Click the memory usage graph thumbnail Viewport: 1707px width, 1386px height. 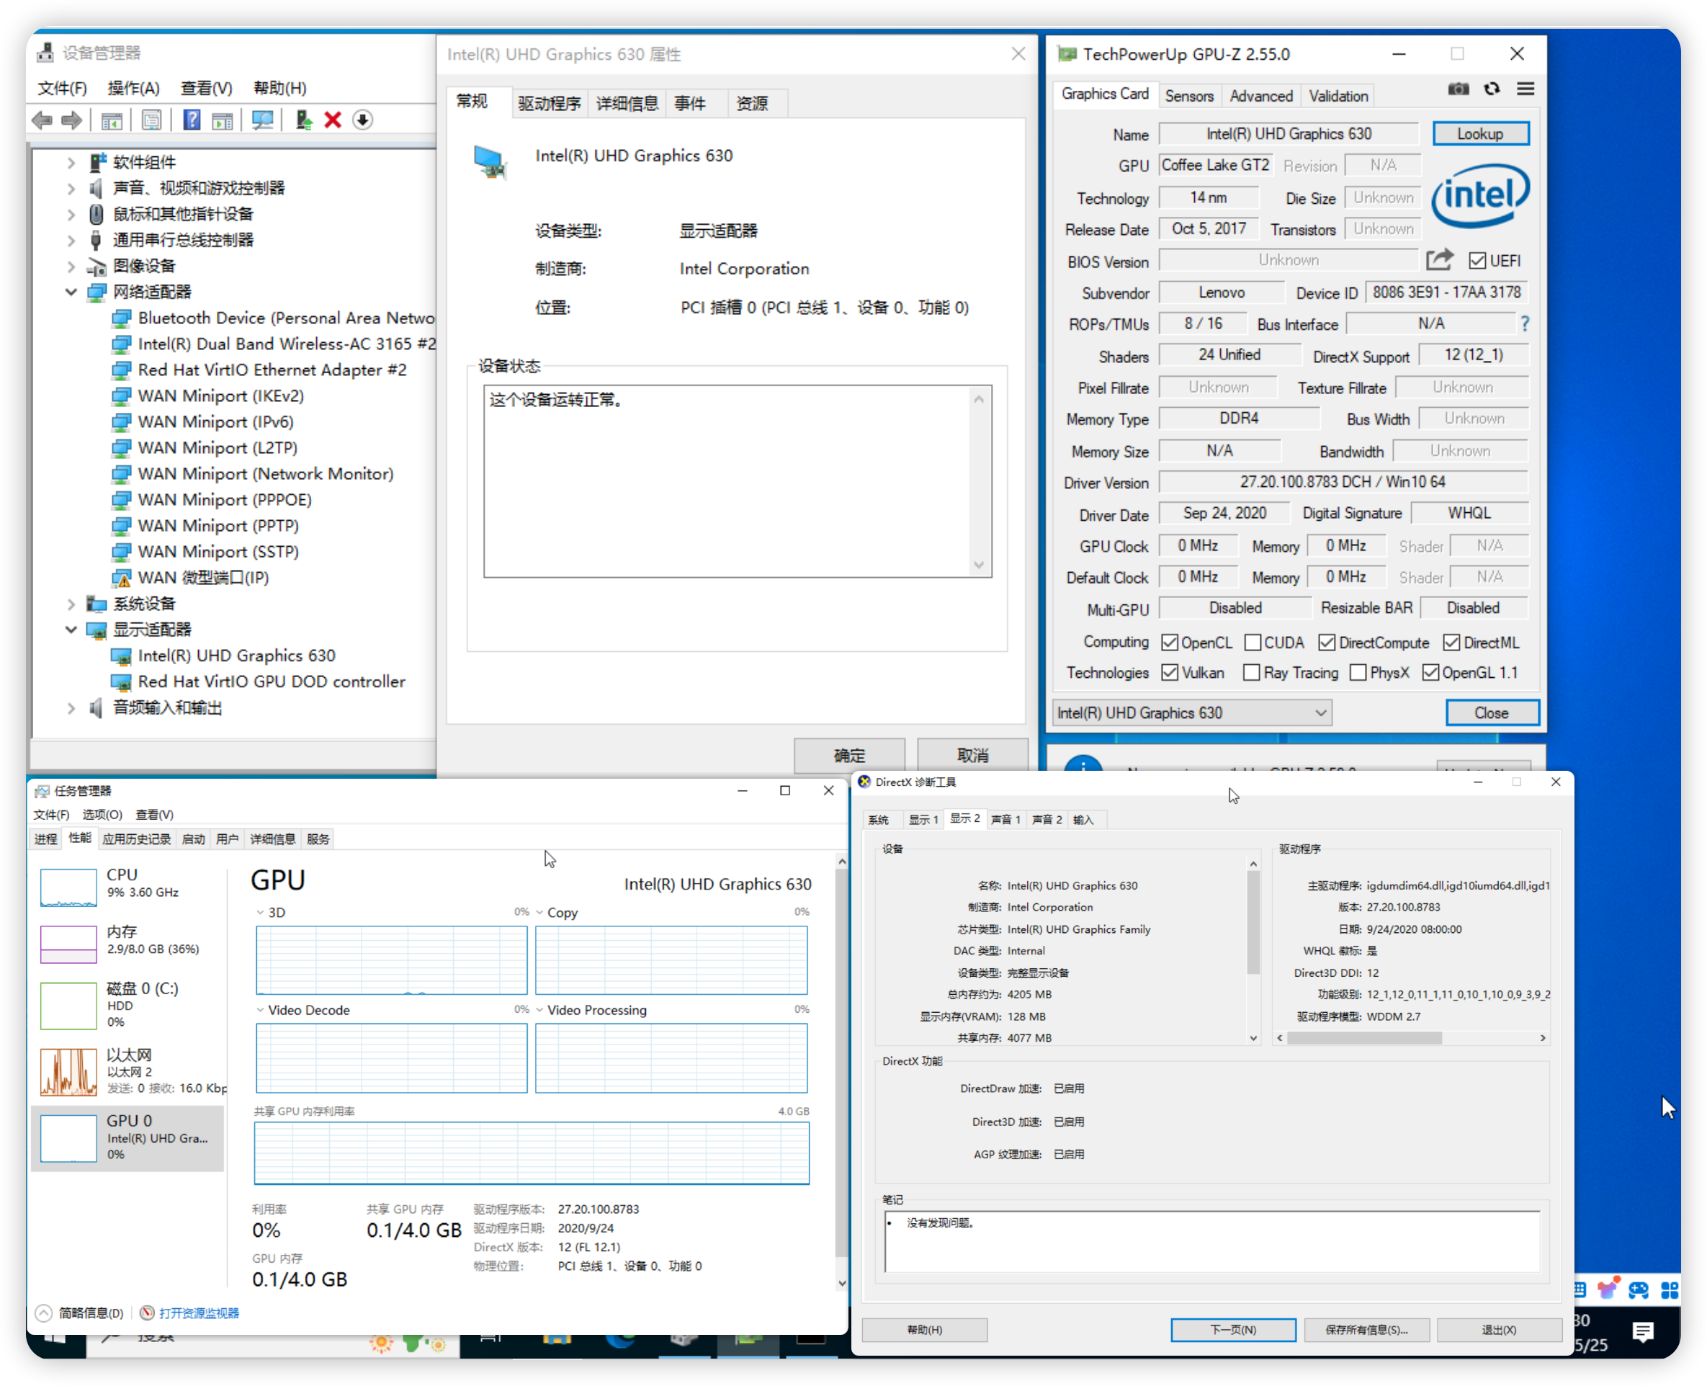pos(68,944)
